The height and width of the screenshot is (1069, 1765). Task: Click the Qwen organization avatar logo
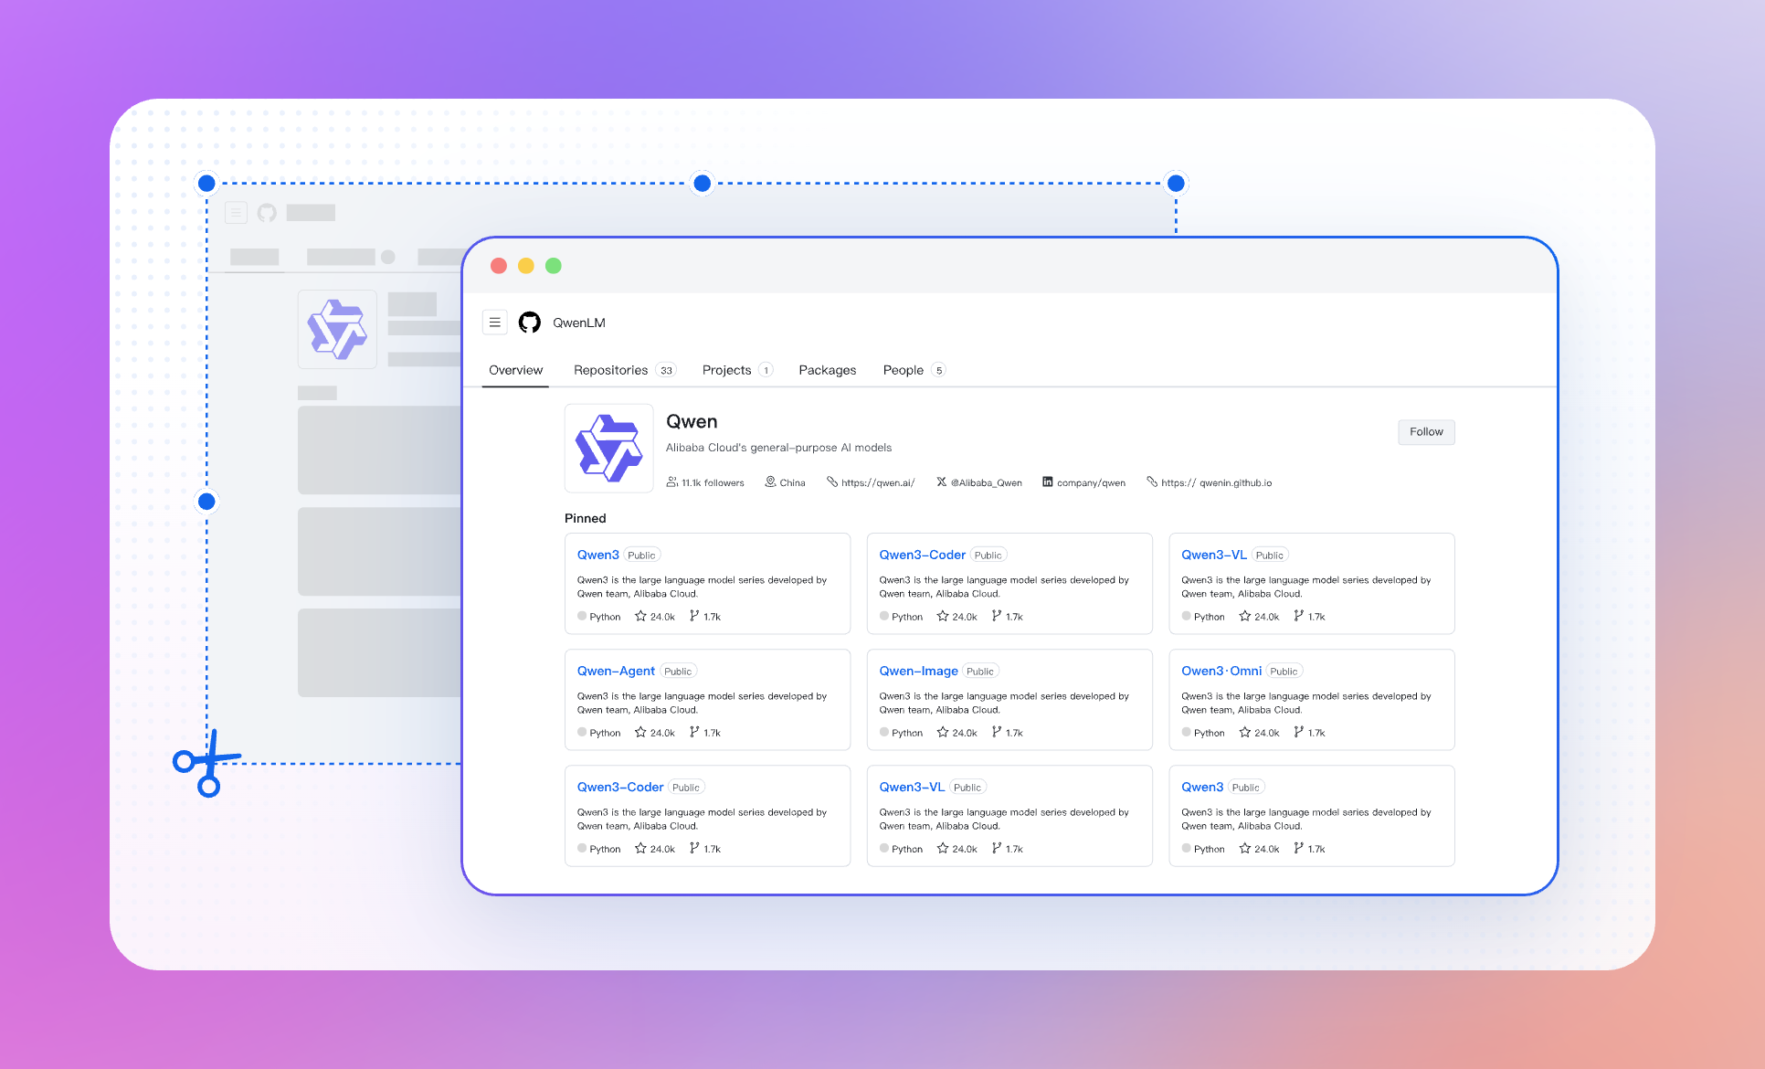pyautogui.click(x=608, y=449)
